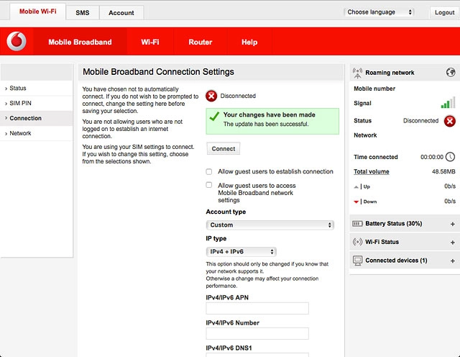
Task: Enable allow guest users to establish connection
Action: (x=209, y=171)
